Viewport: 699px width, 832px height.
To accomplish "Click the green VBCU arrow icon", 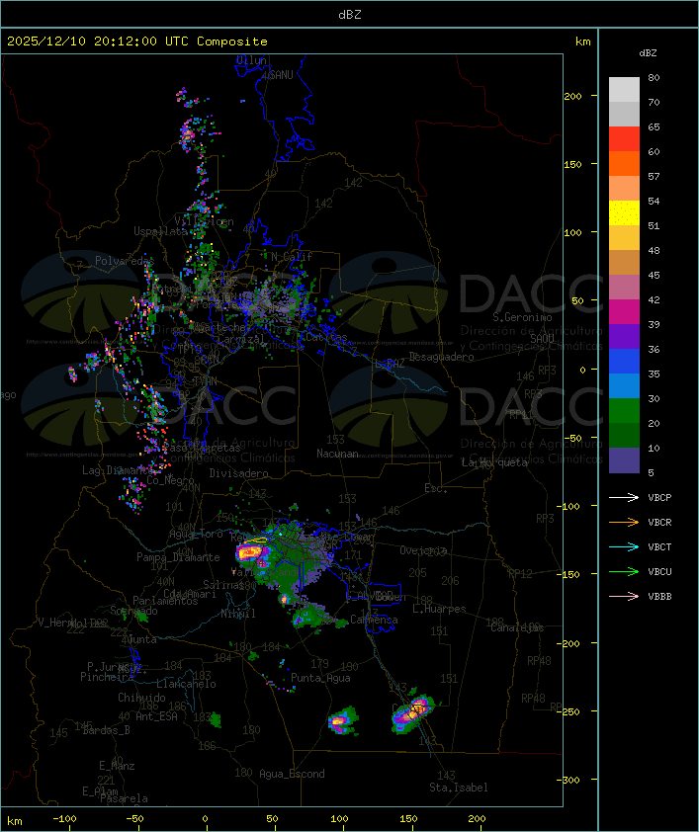I will pos(624,571).
